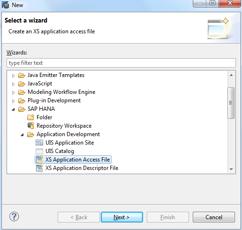Click the Application Development folder icon

30,135
